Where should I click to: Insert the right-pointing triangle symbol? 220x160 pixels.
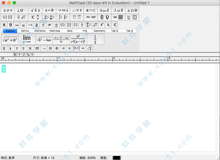(70, 48)
